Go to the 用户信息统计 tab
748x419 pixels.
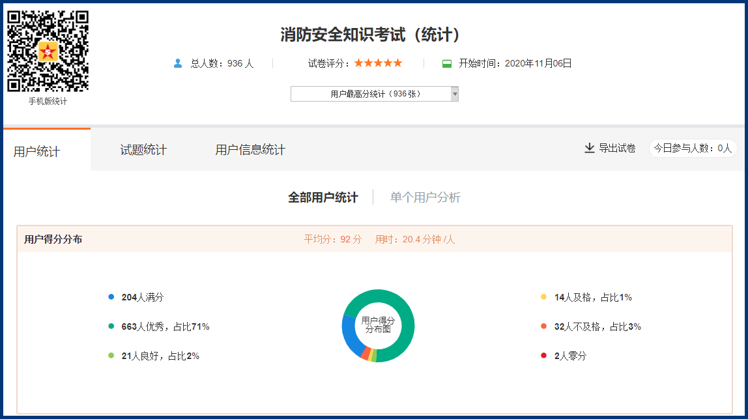point(250,150)
